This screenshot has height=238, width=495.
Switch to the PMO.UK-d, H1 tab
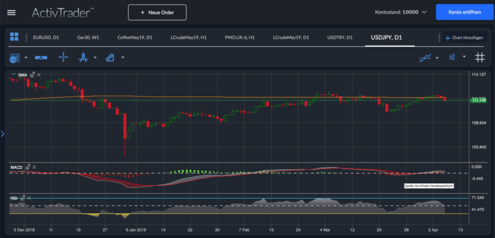click(x=240, y=37)
